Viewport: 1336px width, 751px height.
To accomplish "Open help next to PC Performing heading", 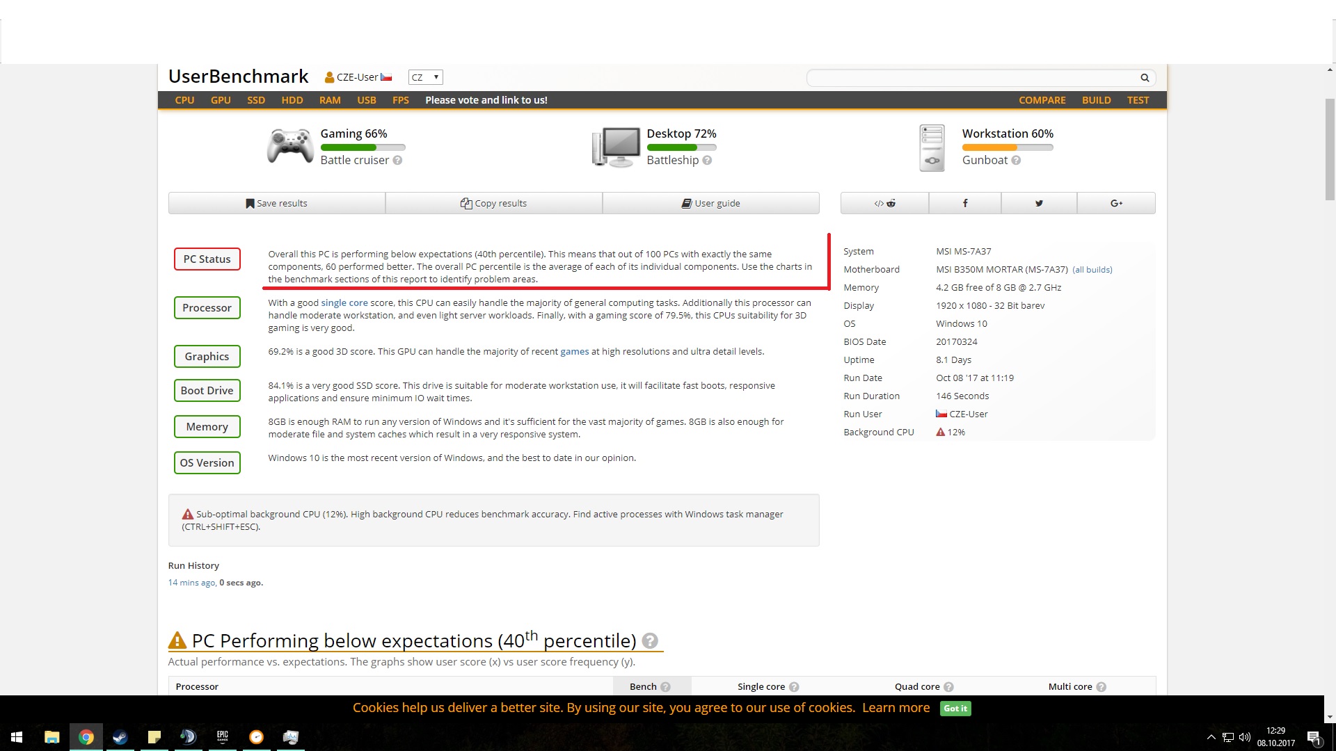I will point(650,641).
